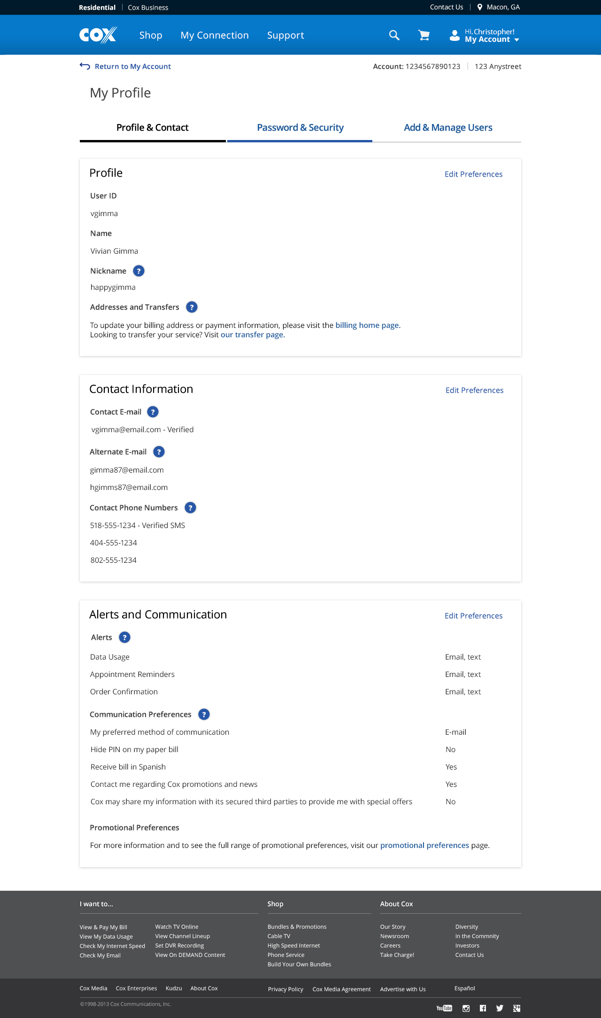This screenshot has height=1018, width=601.
Task: Click the Alternate E-mail help icon
Action: (159, 452)
